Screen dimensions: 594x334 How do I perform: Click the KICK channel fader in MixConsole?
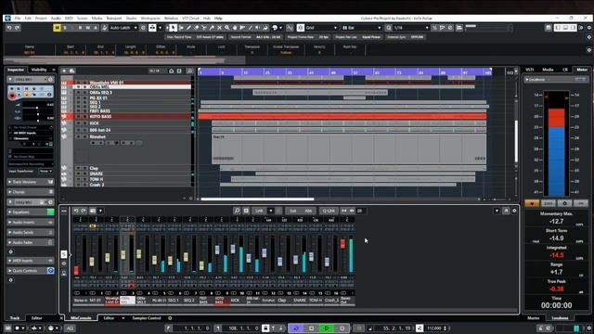pos(233,249)
